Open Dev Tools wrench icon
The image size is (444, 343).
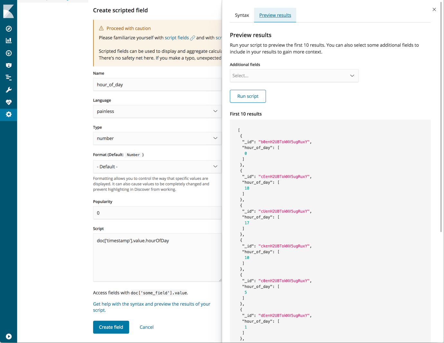pos(9,90)
